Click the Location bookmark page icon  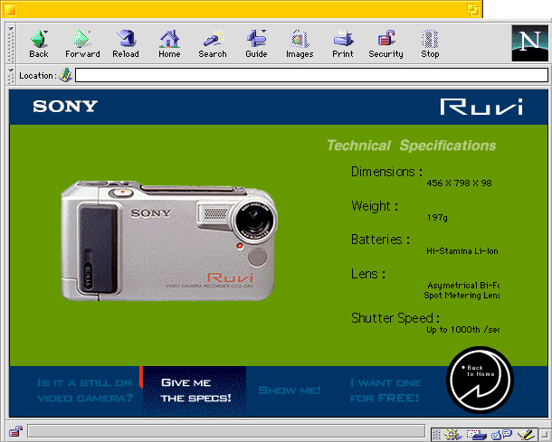tap(65, 75)
